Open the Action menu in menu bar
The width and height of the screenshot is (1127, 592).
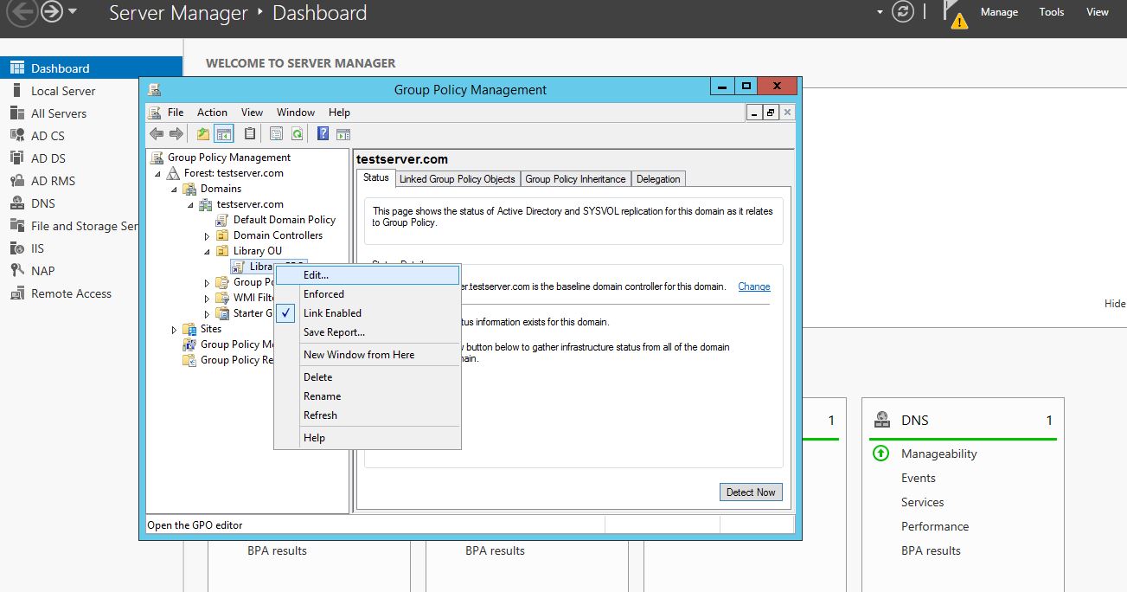(x=212, y=113)
